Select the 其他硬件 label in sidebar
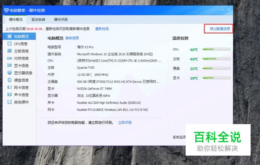The width and height of the screenshot is (260, 165). point(21,102)
